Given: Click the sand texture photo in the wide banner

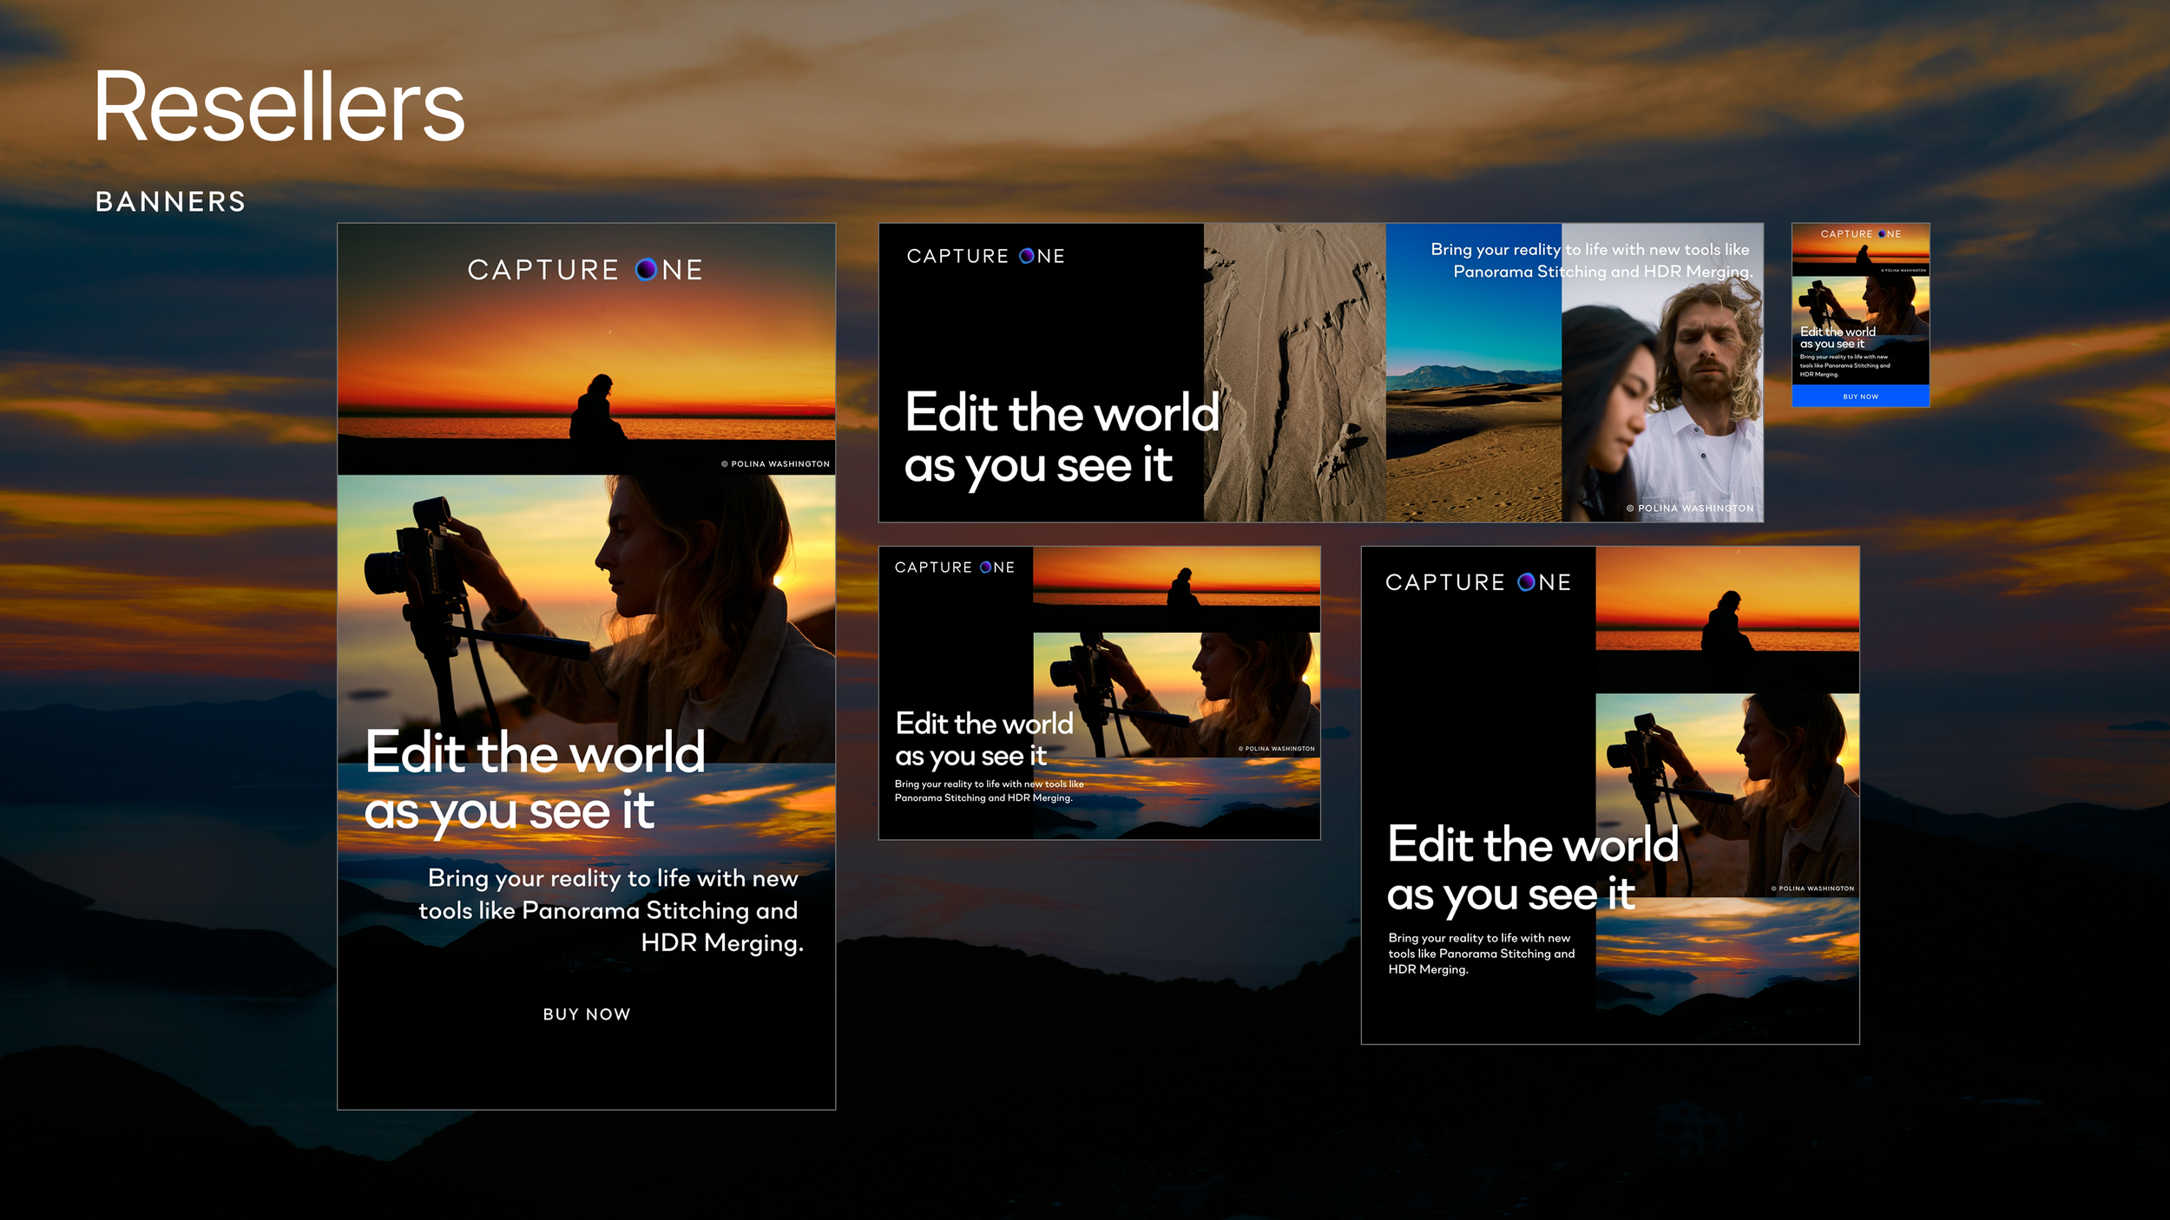Looking at the screenshot, I should pos(1294,372).
